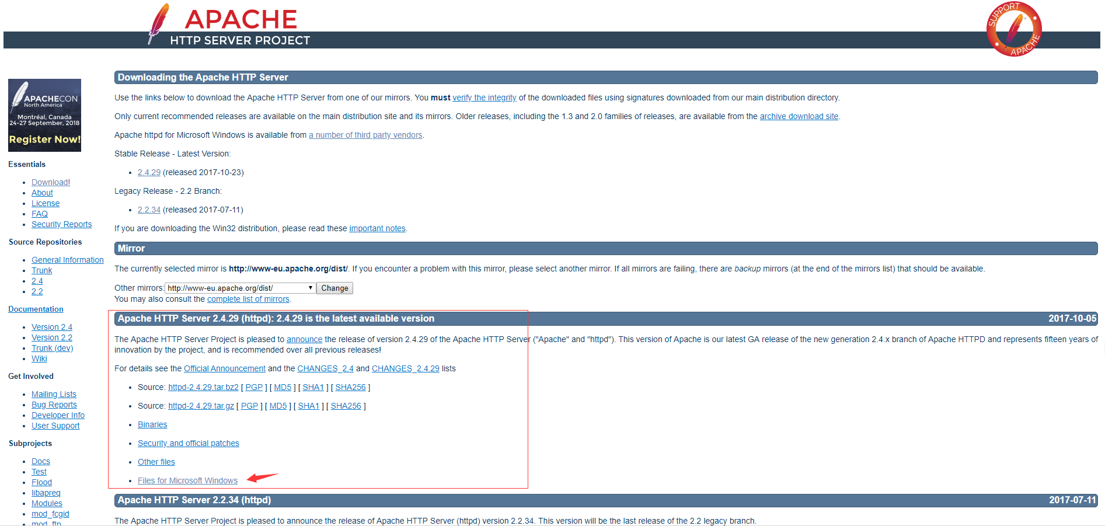Open the Documentation heading link
This screenshot has width=1105, height=526.
click(36, 309)
